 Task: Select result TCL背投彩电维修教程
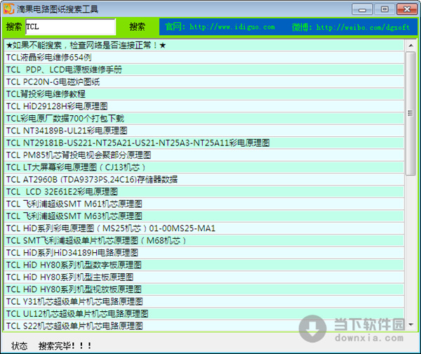coord(204,94)
